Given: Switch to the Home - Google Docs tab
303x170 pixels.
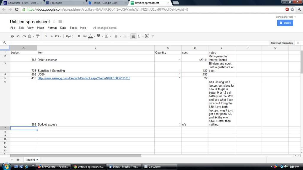Looking at the screenshot, I should pyautogui.click(x=108, y=3).
